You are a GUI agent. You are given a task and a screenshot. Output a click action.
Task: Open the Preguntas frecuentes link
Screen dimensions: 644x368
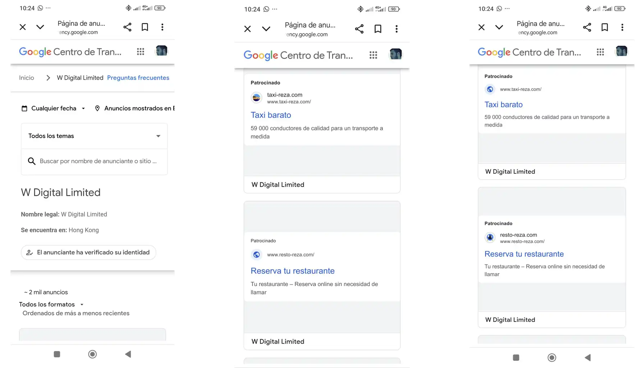(138, 78)
